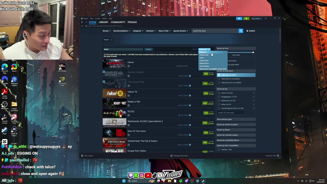Open Microsoft Edge desktop shortcut

point(5,68)
